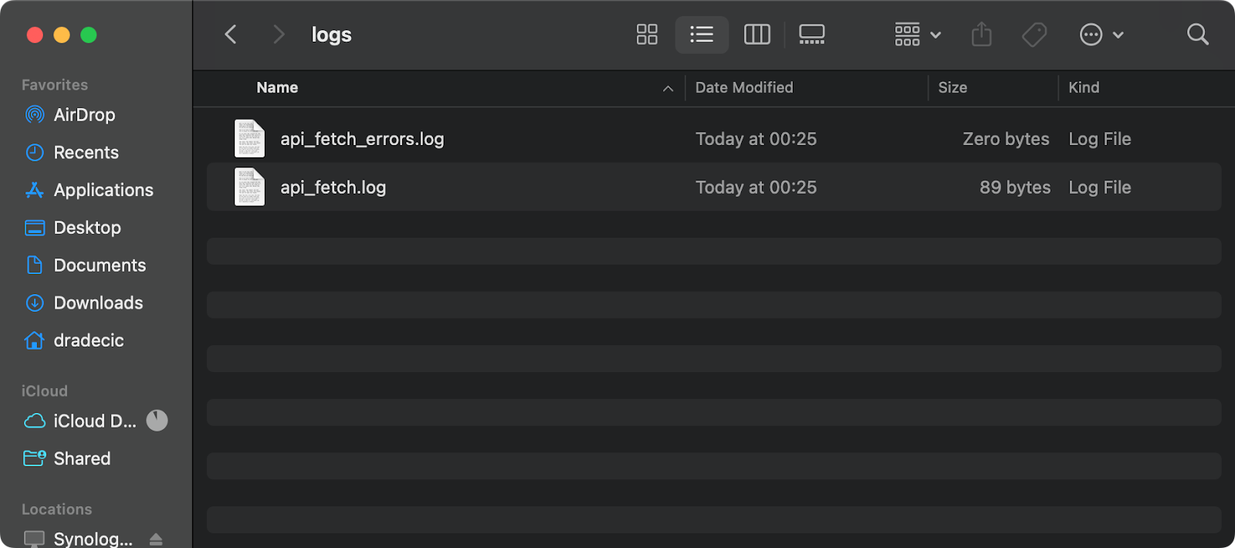Click the iCloud section header
This screenshot has height=548, width=1235.
[45, 391]
